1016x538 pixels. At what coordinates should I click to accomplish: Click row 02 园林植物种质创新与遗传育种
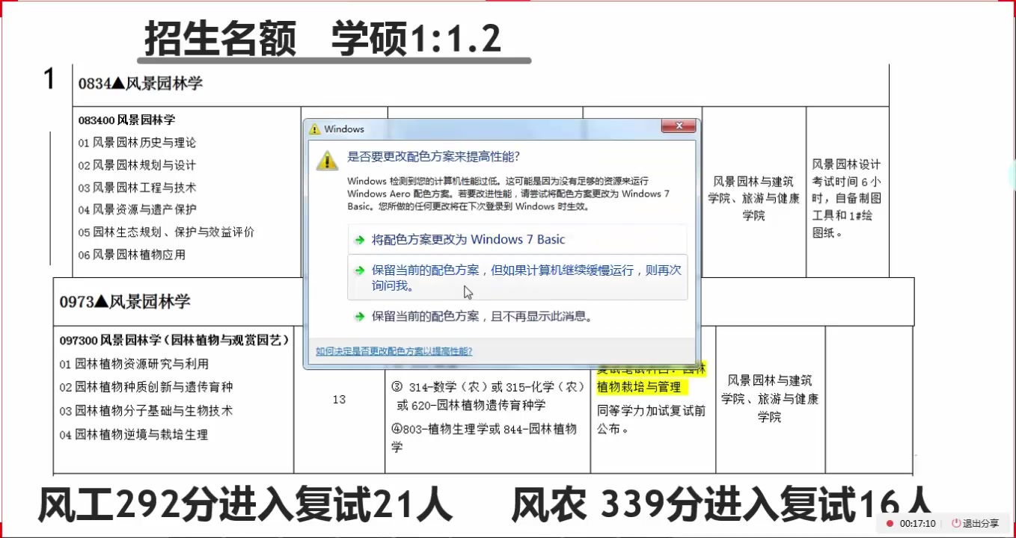[146, 387]
